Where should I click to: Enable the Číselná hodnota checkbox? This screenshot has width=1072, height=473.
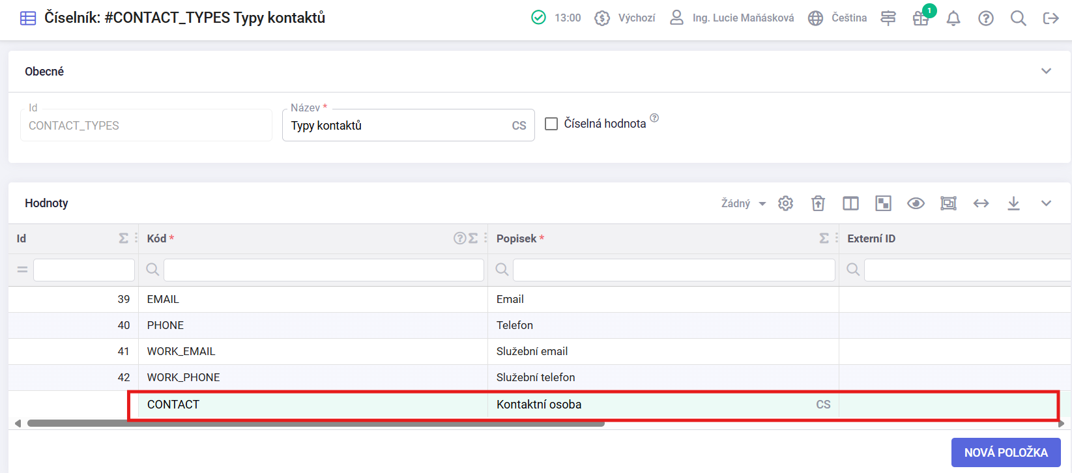pyautogui.click(x=551, y=124)
